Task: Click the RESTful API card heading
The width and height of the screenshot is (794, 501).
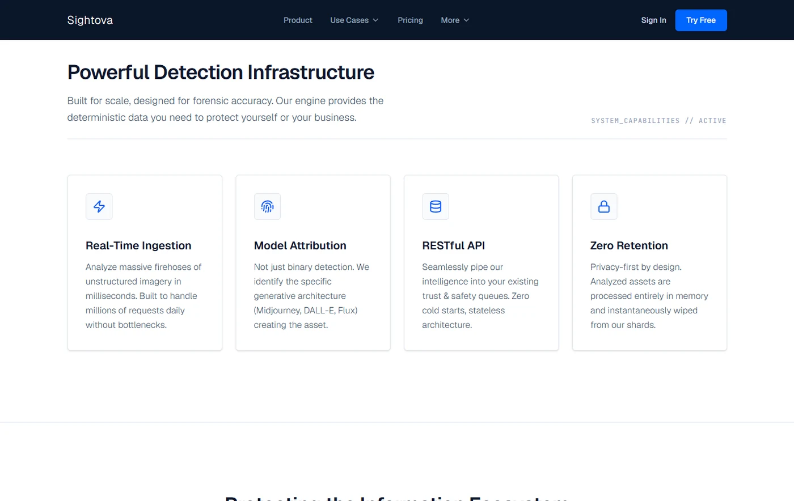Action: click(454, 245)
